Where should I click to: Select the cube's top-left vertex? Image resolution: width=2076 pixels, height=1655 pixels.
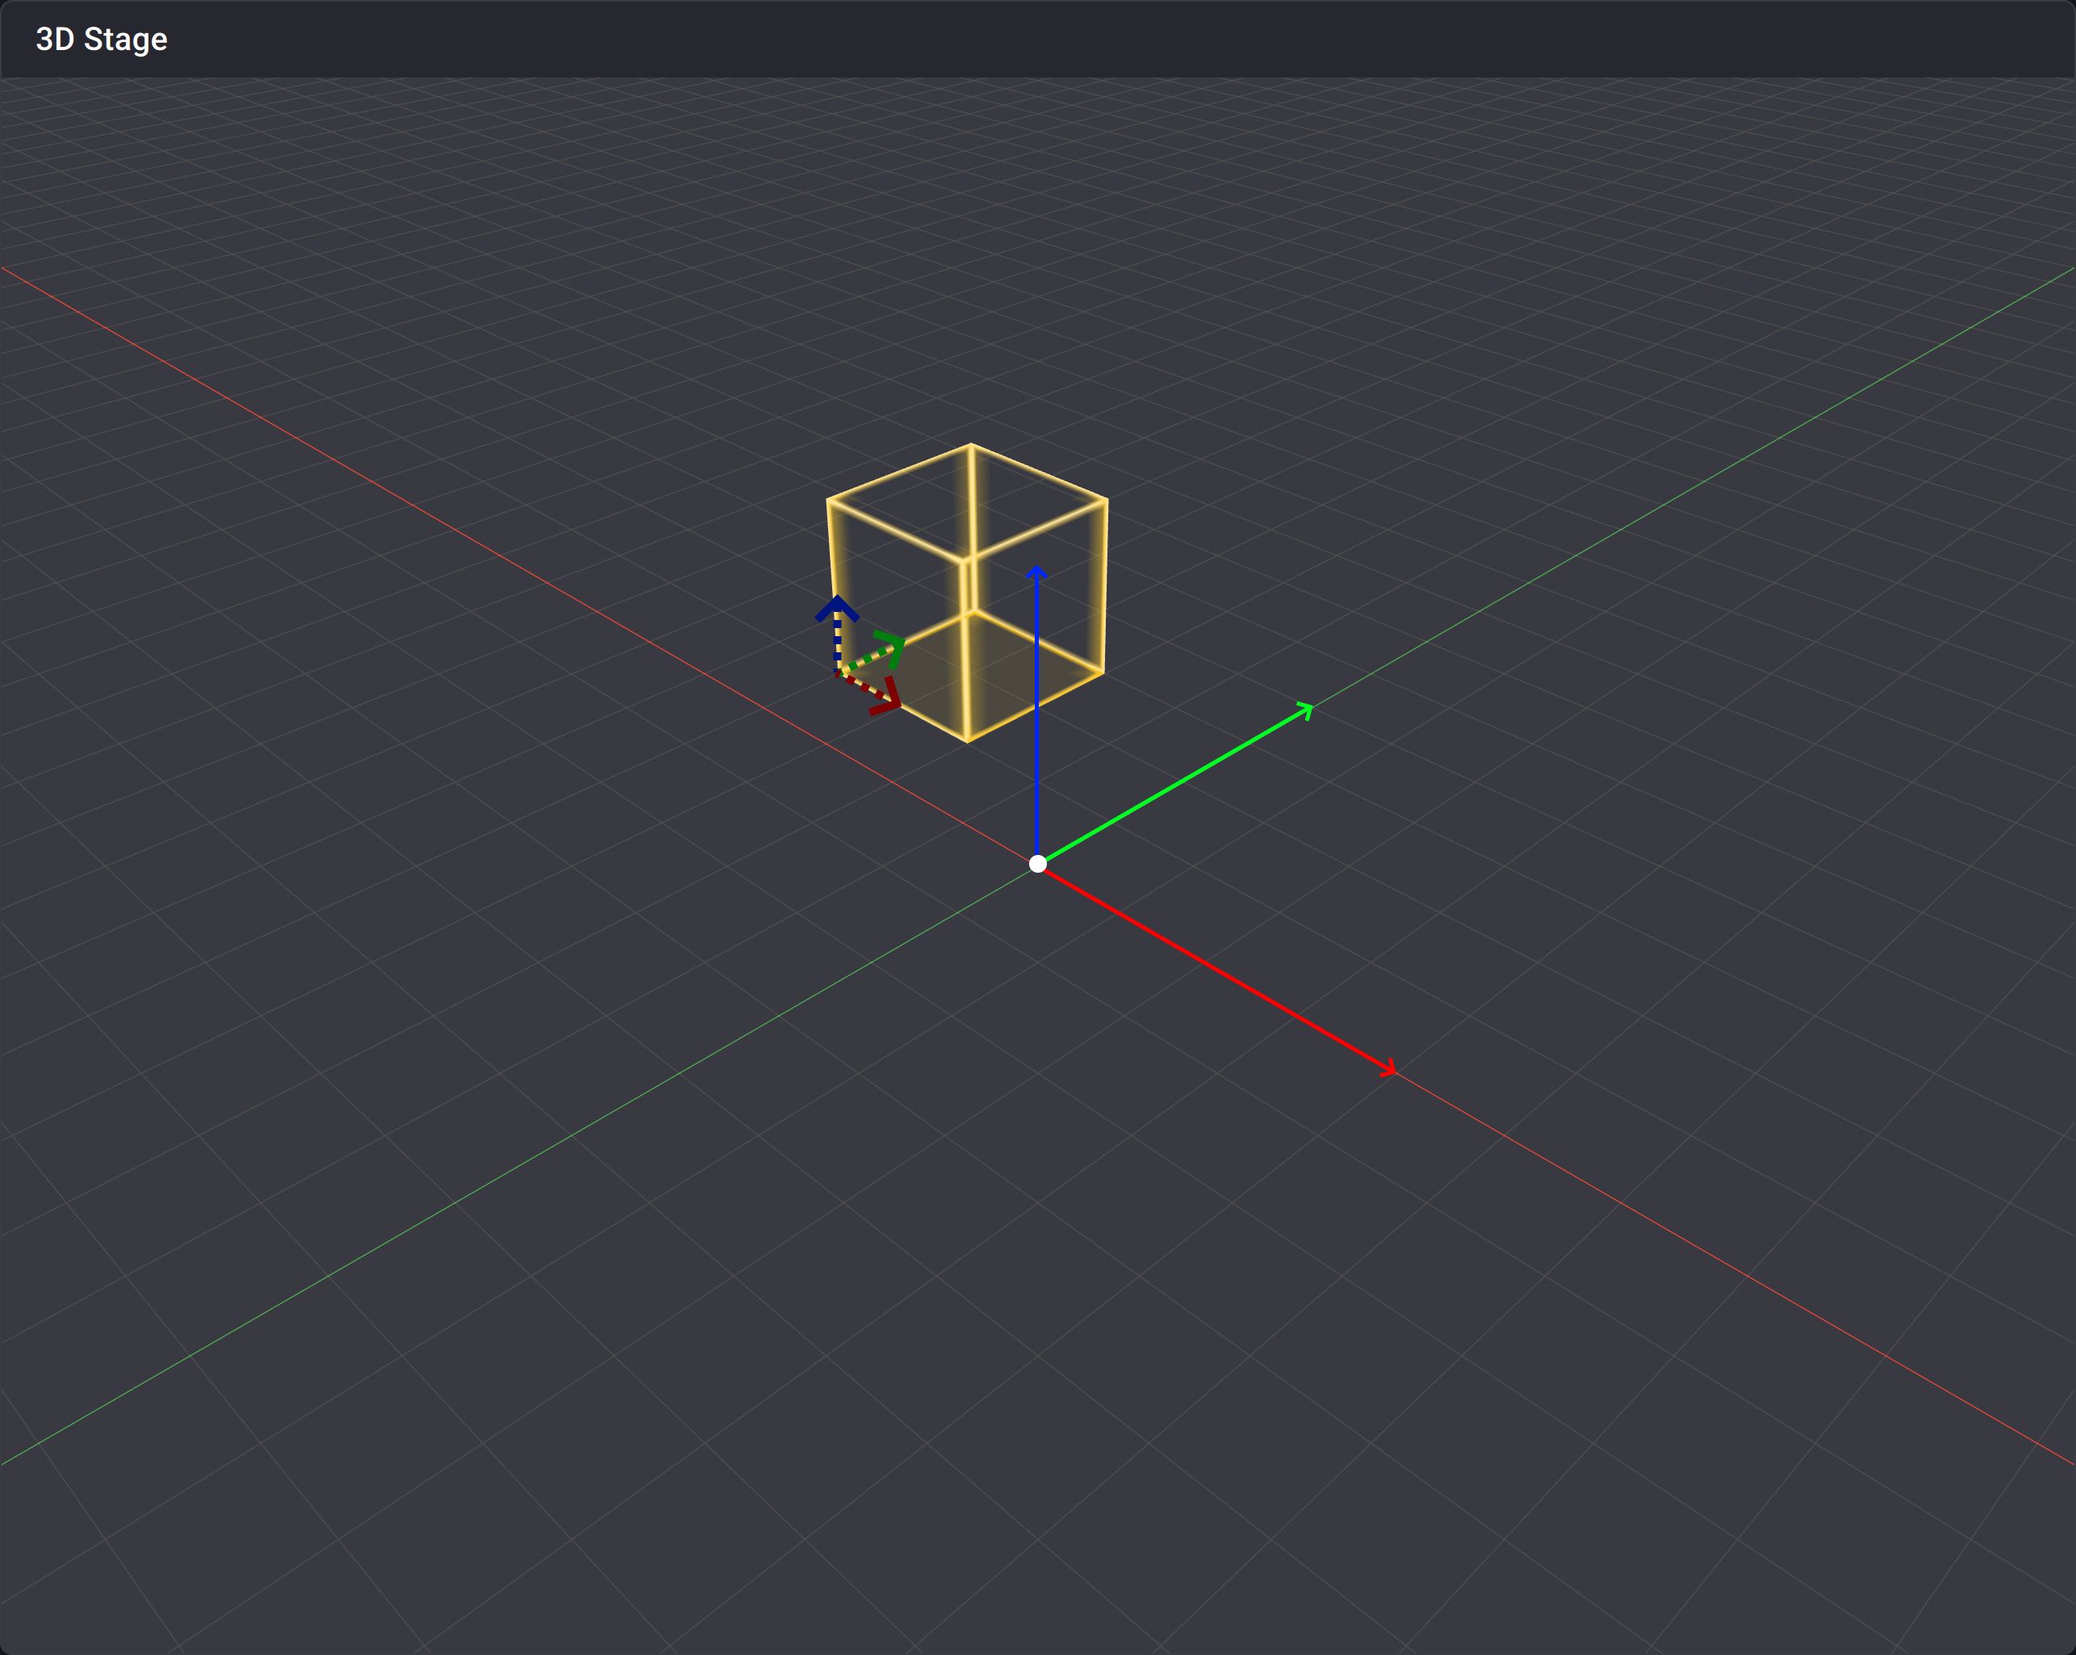click(x=828, y=500)
